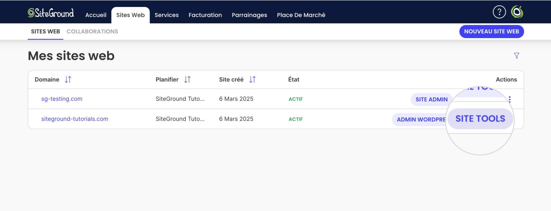Open the sg-testing.com domain link
Image resolution: width=551 pixels, height=211 pixels.
(62, 99)
